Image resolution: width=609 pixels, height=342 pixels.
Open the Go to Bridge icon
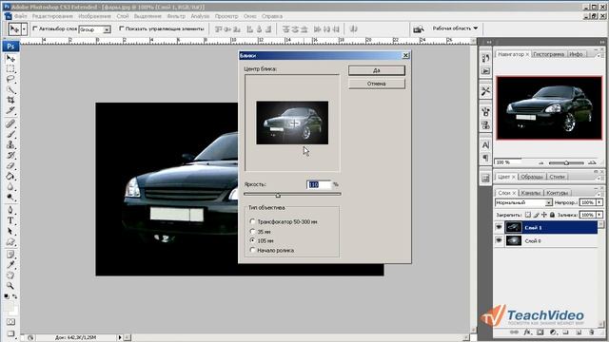click(x=419, y=28)
